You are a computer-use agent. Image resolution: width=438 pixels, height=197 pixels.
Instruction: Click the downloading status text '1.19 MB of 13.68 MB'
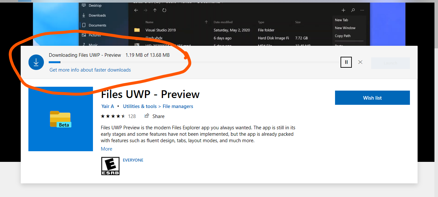(x=148, y=55)
